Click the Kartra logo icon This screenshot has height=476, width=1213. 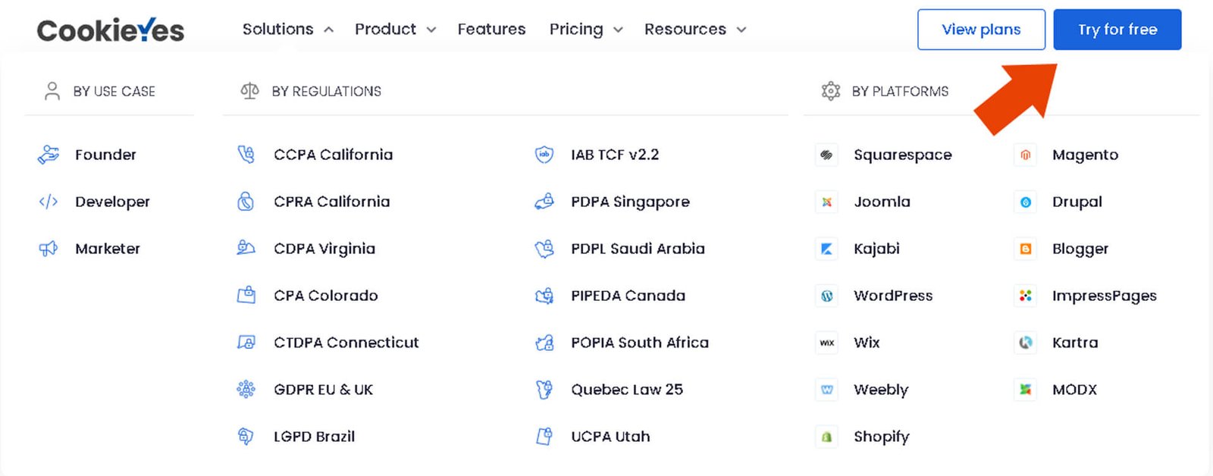click(x=1025, y=343)
